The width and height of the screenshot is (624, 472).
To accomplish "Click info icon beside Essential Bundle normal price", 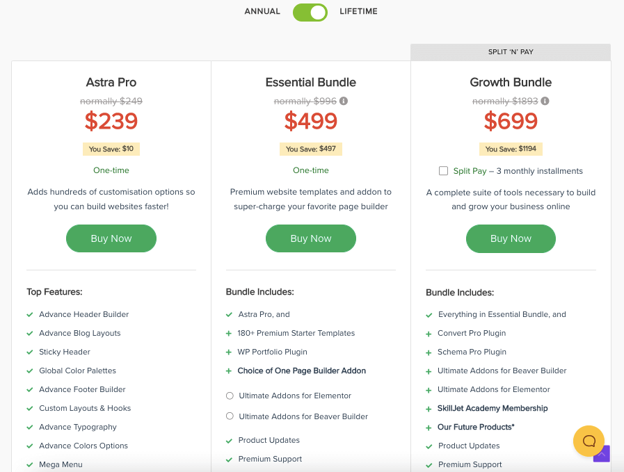I will [344, 101].
